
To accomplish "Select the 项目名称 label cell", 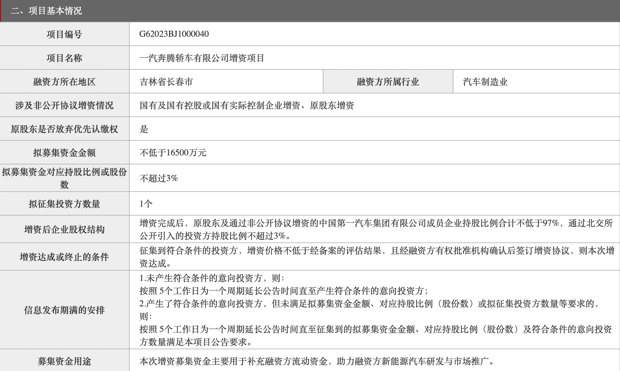I will (x=64, y=58).
